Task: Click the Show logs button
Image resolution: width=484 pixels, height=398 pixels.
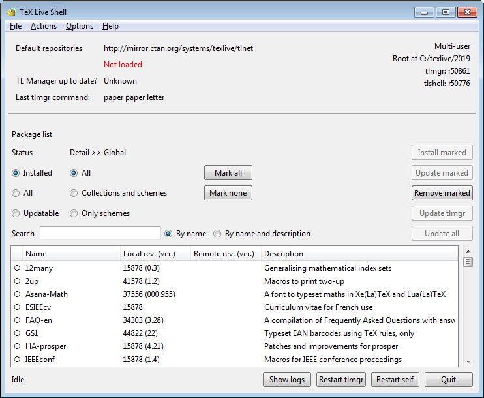Action: point(287,380)
